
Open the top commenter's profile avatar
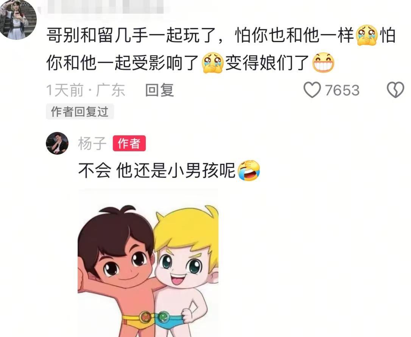pos(18,19)
